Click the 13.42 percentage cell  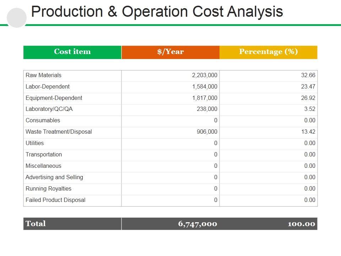(307, 132)
